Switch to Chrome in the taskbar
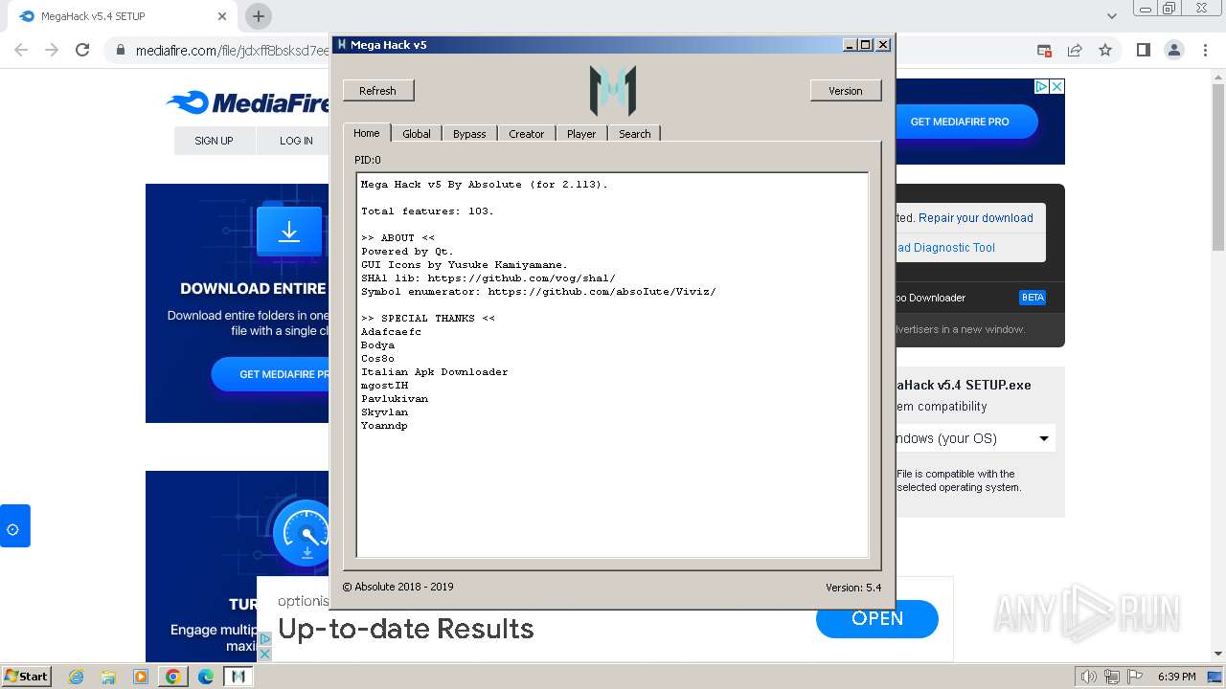Screen dimensions: 1226x689 pyautogui.click(x=173, y=677)
